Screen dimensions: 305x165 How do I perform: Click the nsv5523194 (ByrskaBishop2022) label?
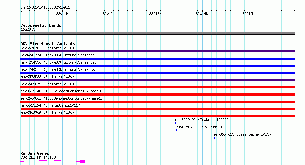coord(50,105)
